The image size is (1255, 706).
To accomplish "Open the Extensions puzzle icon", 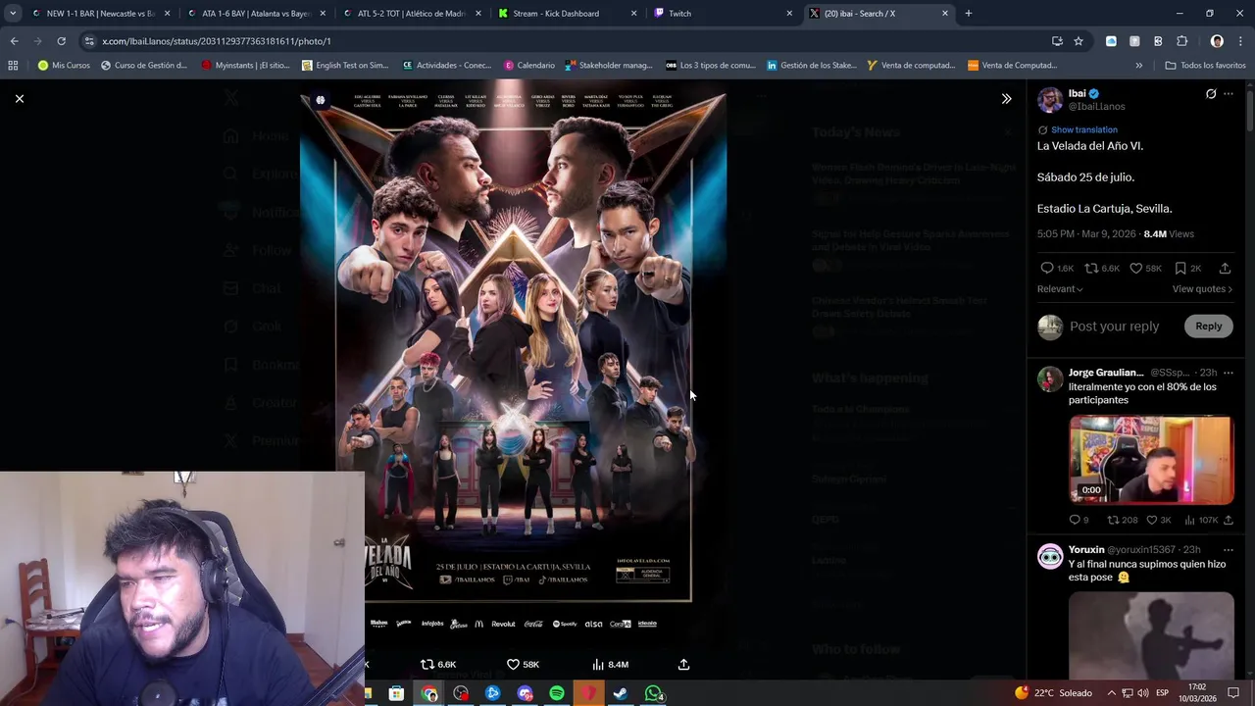I will pyautogui.click(x=1181, y=41).
